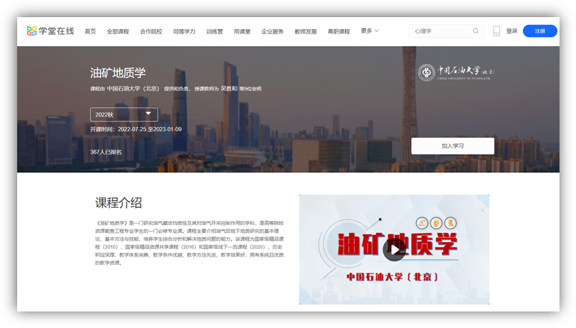Screen dimensions: 576x328
Task: Open the 雨课堂 nav link
Action: pyautogui.click(x=242, y=31)
